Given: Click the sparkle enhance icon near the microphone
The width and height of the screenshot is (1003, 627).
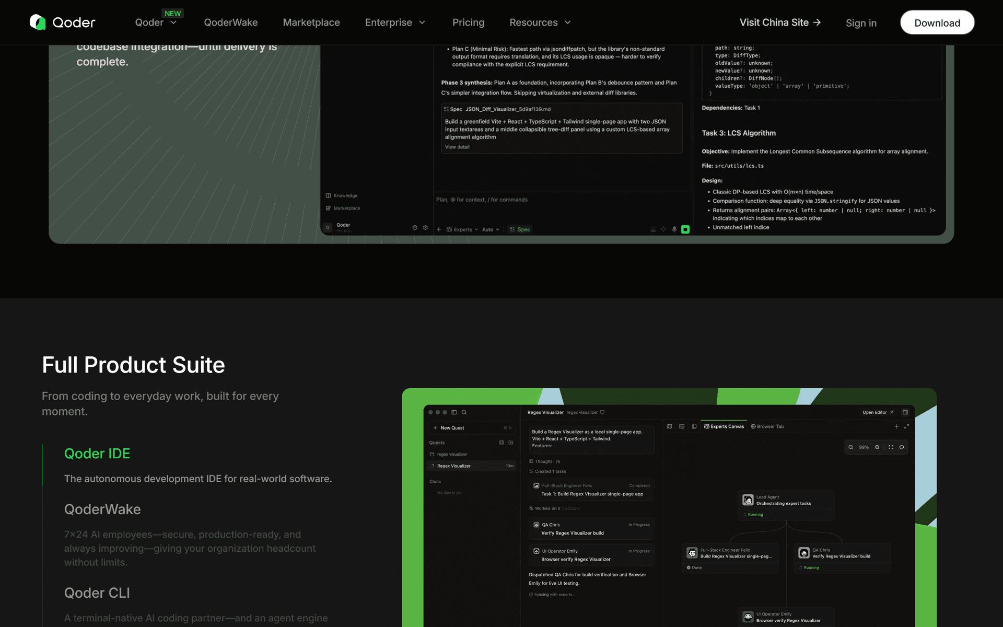Looking at the screenshot, I should pyautogui.click(x=663, y=229).
